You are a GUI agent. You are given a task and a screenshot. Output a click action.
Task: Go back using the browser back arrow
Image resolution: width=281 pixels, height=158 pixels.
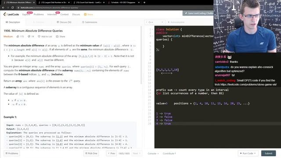tap(3, 8)
